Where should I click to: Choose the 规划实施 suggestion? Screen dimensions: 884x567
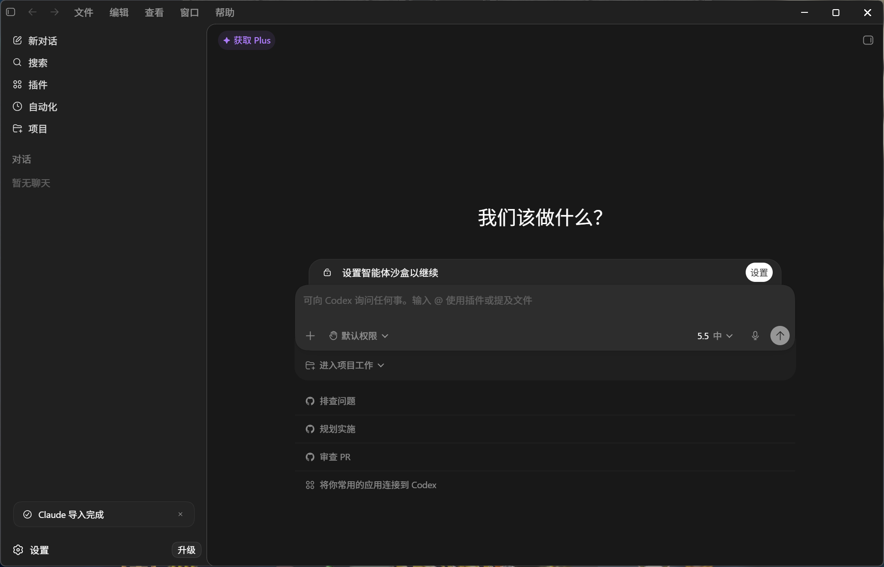pos(545,429)
